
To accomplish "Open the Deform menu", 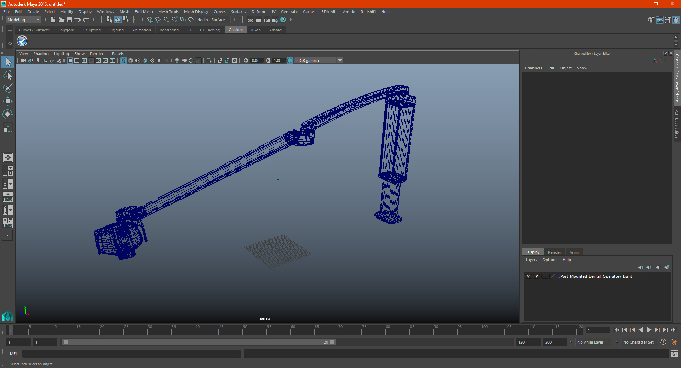I will (258, 12).
